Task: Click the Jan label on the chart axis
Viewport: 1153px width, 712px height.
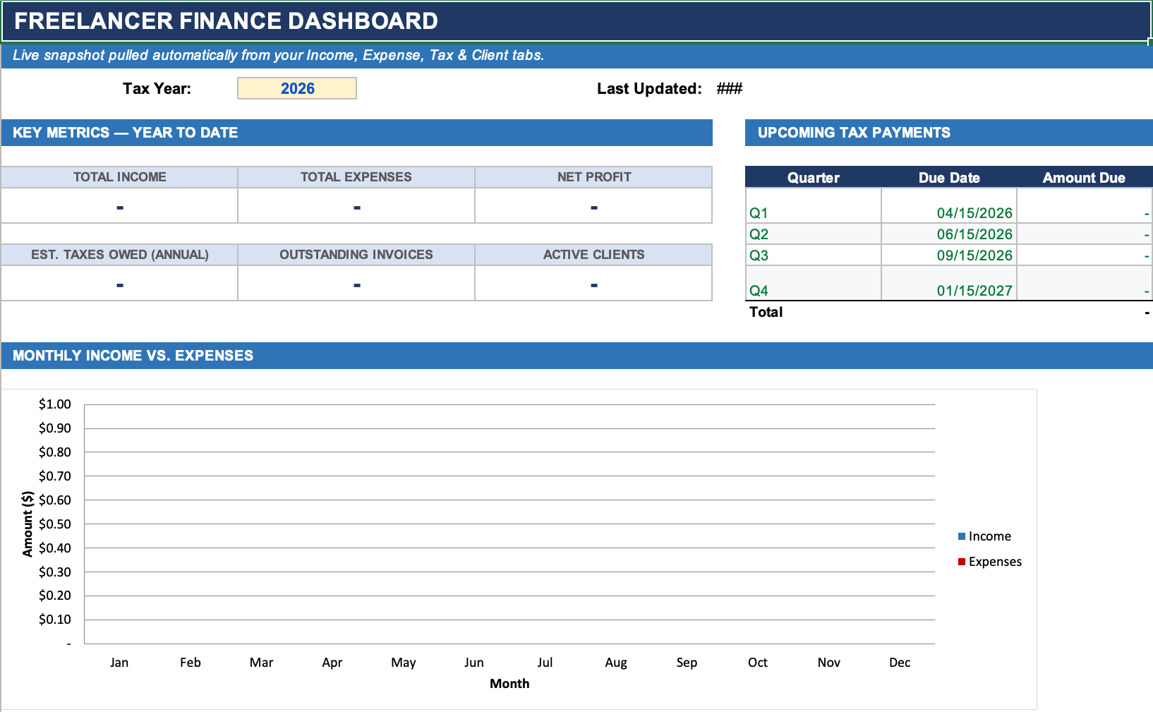Action: coord(119,662)
